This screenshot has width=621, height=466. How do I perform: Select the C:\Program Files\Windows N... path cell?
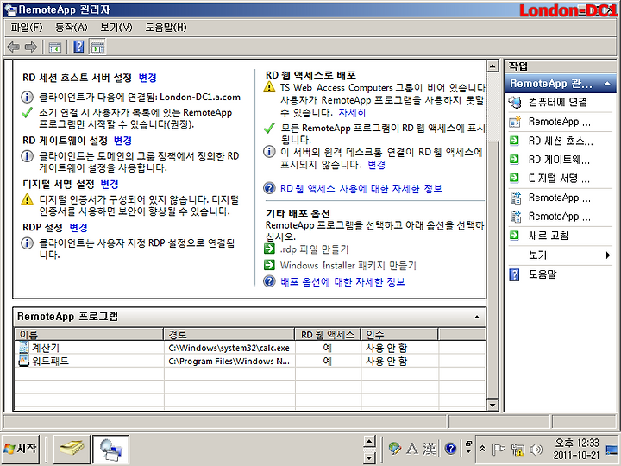coord(229,361)
